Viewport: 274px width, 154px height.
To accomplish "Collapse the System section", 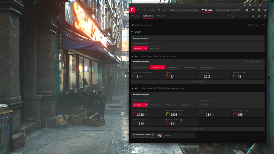I will pos(132,32).
